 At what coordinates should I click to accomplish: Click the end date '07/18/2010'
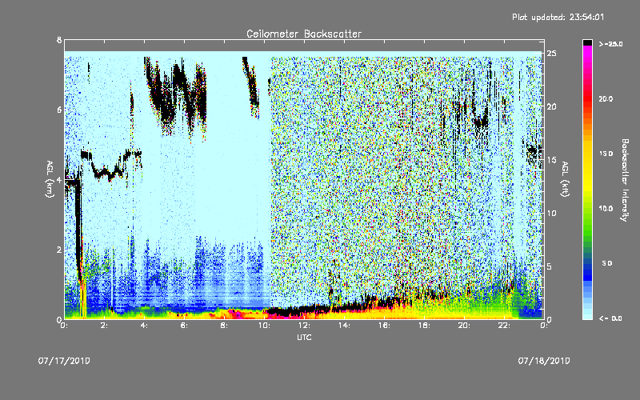point(544,361)
